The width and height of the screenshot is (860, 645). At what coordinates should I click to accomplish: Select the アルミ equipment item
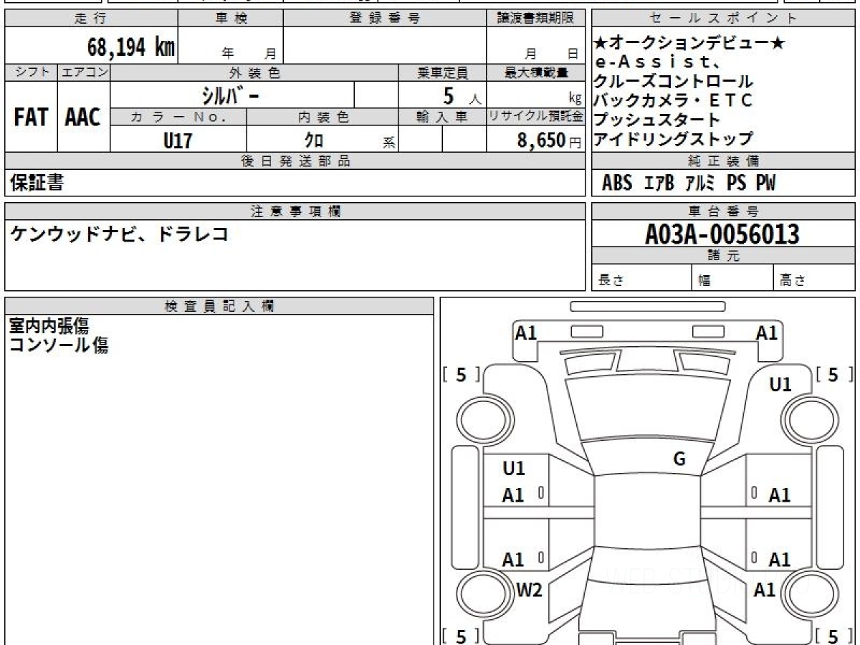pos(700,183)
